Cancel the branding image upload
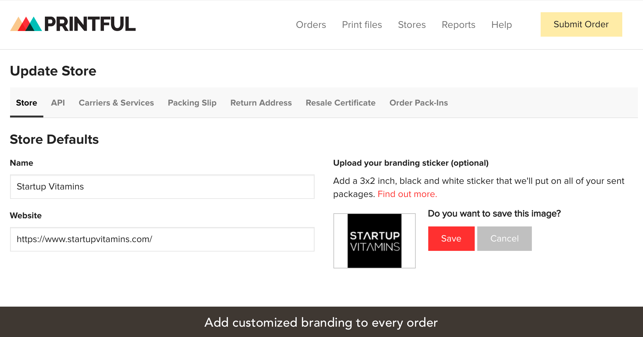This screenshot has width=643, height=337. pyautogui.click(x=505, y=239)
